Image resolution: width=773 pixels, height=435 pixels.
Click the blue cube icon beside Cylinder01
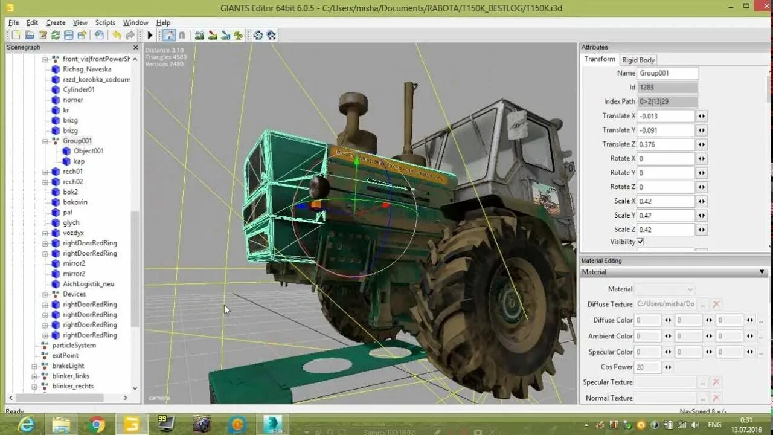[x=56, y=89]
